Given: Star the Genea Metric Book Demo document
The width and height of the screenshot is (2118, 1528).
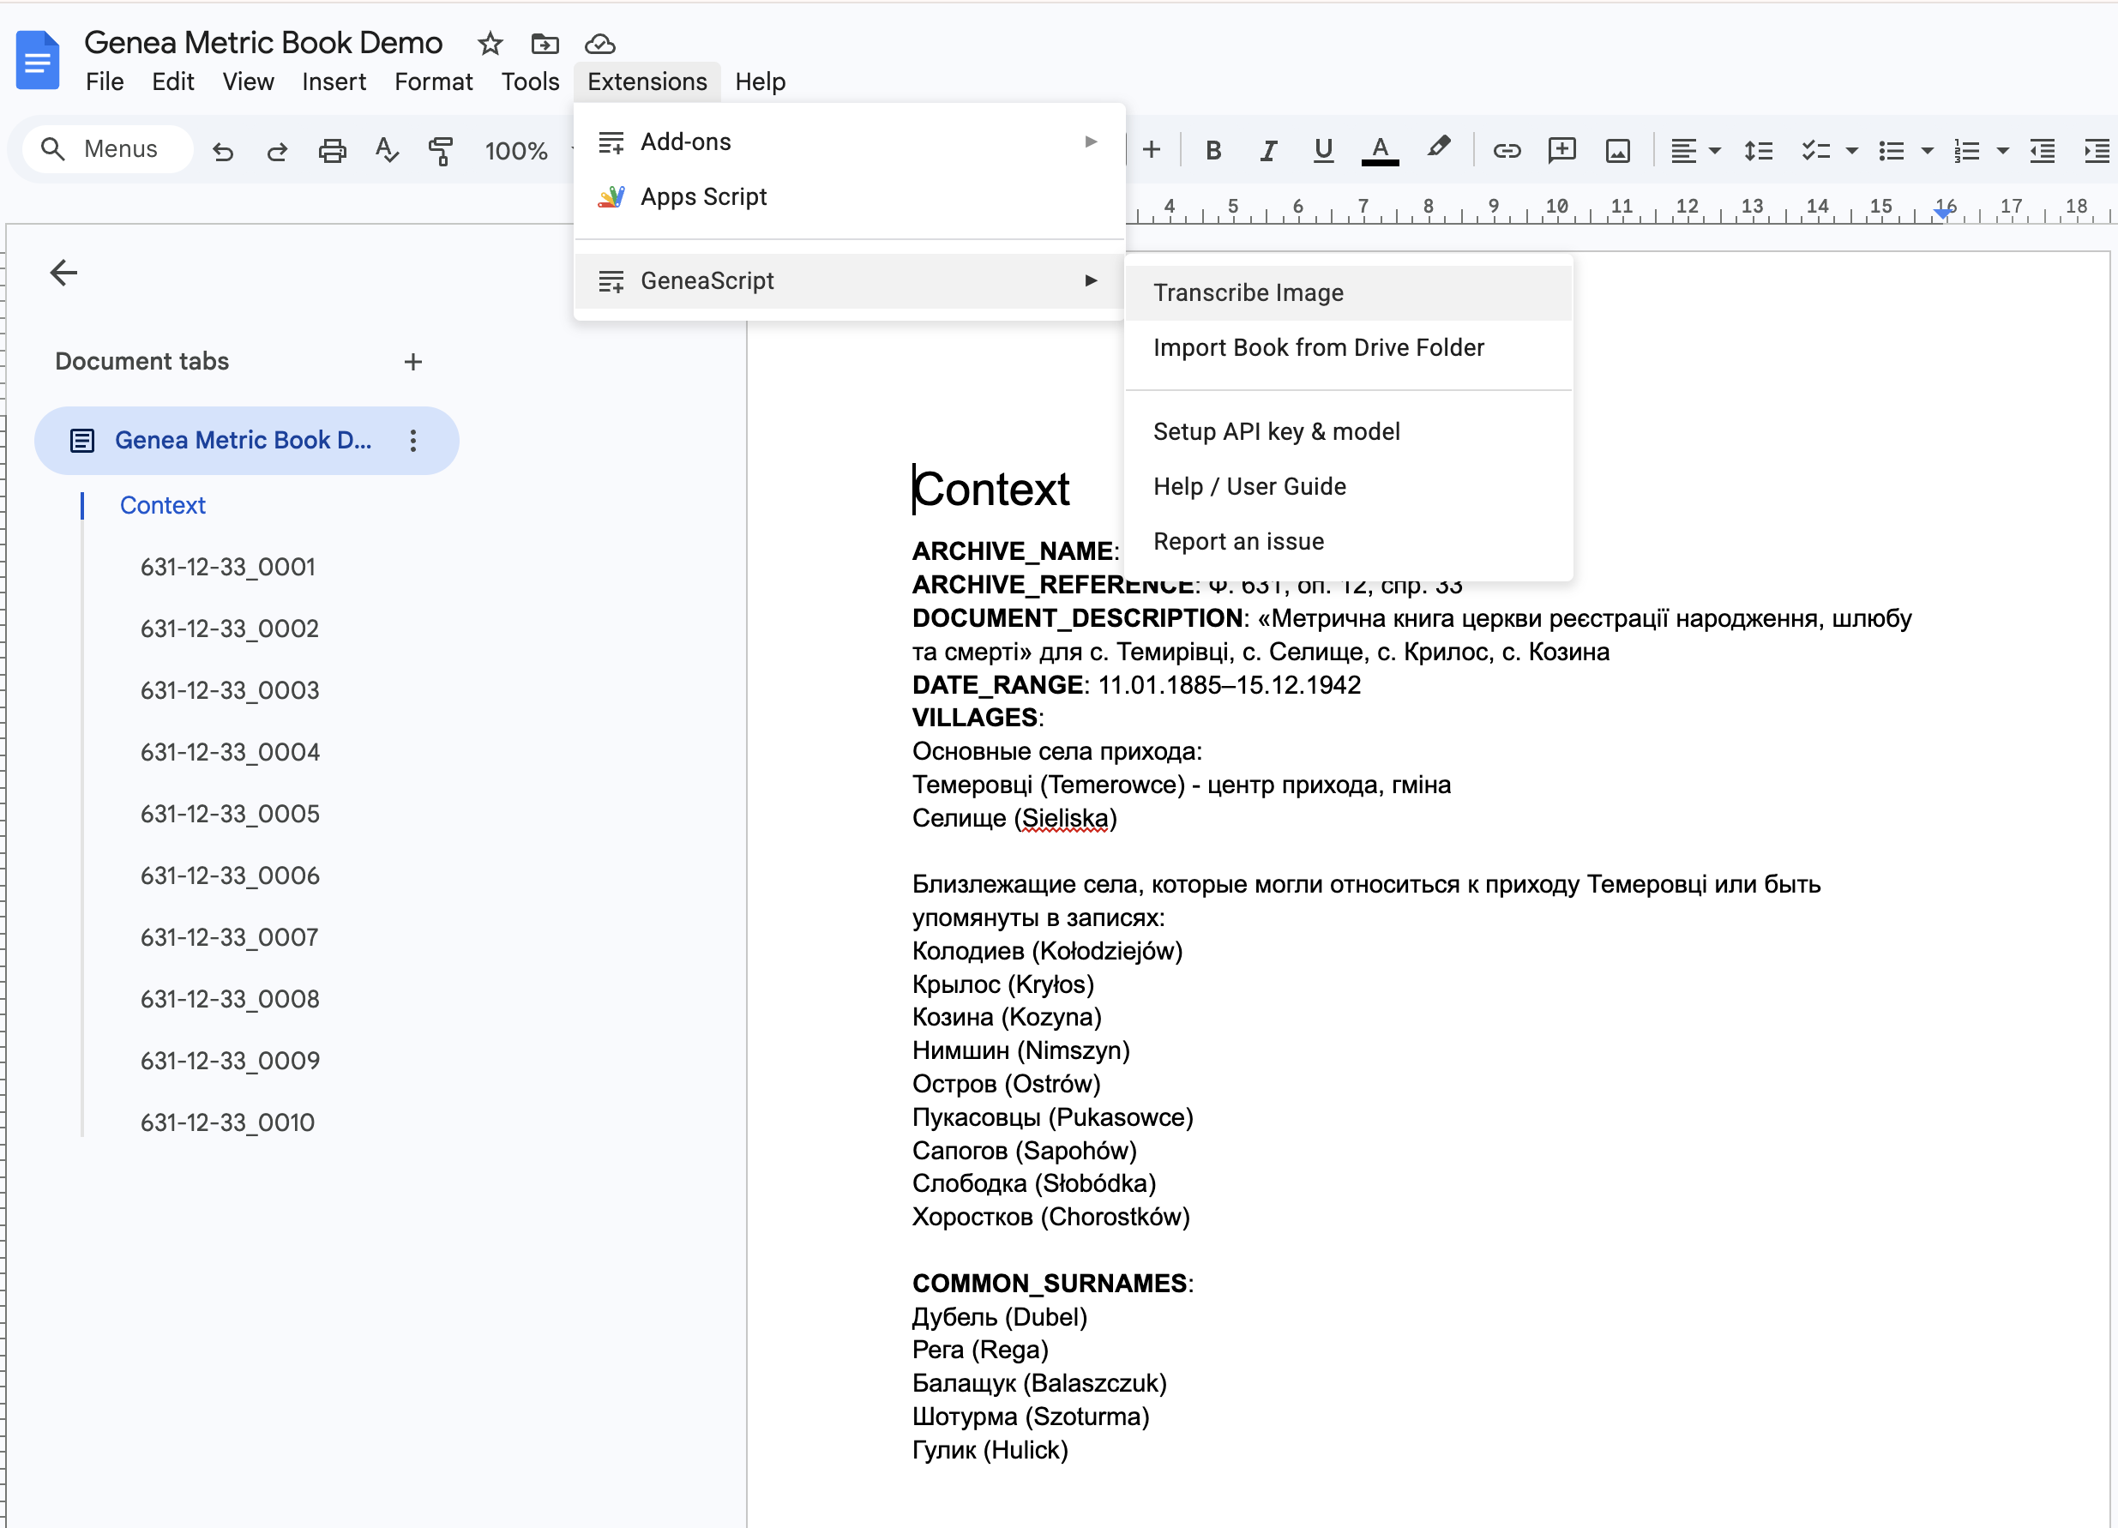Looking at the screenshot, I should click(490, 44).
